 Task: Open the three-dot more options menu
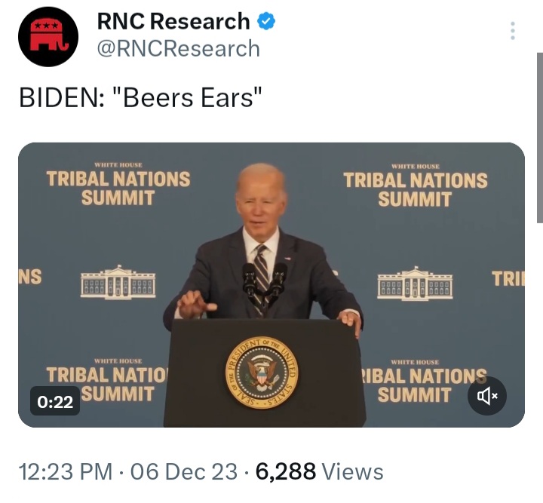(513, 31)
